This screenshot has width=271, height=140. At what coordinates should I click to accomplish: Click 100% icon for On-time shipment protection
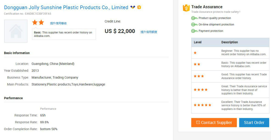point(194,25)
